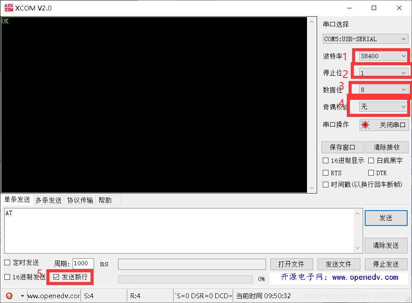Click the 清除发送 button
The height and width of the screenshot is (303, 412).
click(386, 245)
